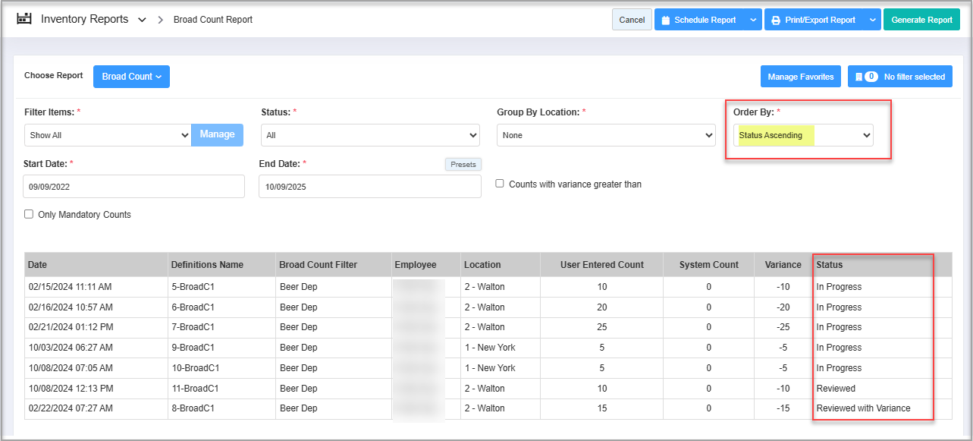Click the Start Date input field
The image size is (973, 441).
133,186
